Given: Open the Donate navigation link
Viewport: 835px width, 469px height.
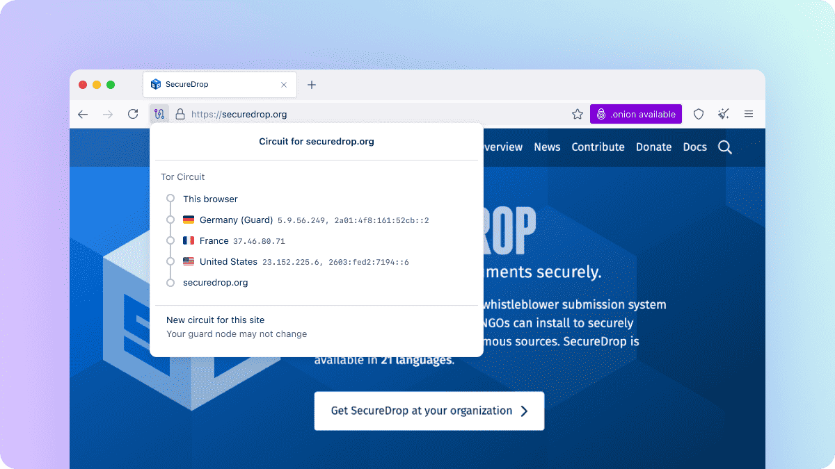Looking at the screenshot, I should pyautogui.click(x=653, y=147).
